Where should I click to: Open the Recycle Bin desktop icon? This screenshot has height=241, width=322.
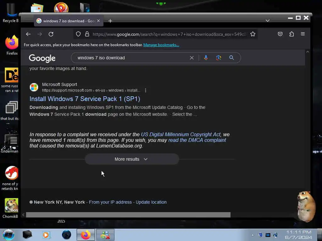click(11, 12)
